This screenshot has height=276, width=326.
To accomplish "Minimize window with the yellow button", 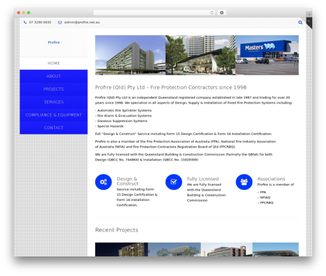I will pyautogui.click(x=23, y=13).
